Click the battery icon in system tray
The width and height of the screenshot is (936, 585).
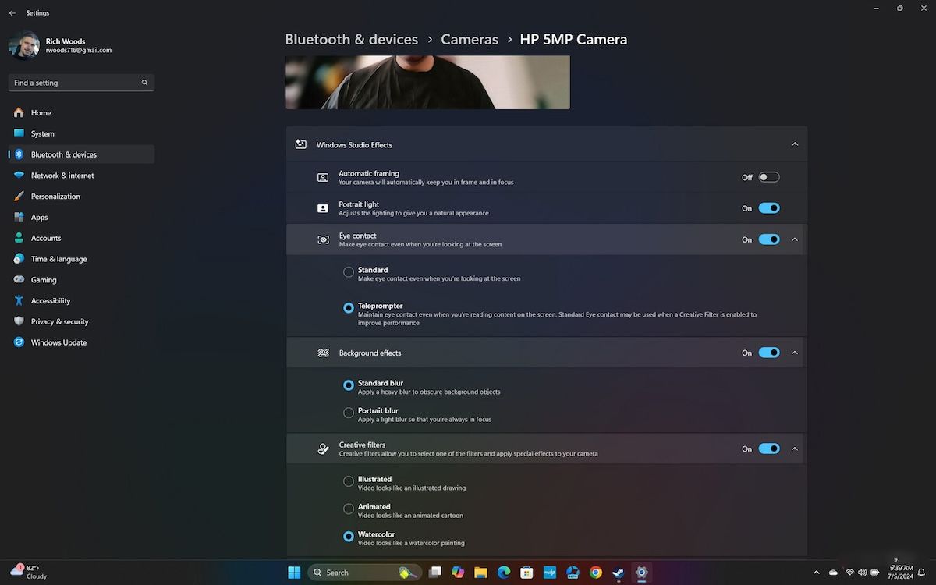point(876,573)
